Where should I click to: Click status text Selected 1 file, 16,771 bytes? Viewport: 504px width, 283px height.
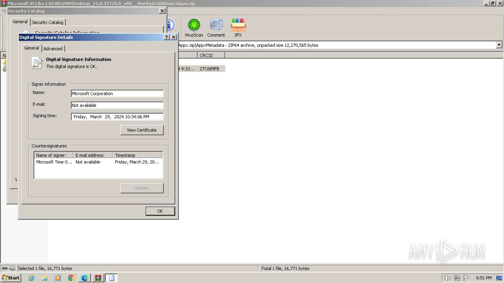click(x=45, y=268)
